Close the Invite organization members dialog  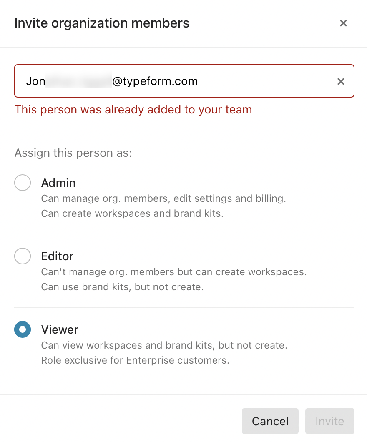[343, 23]
